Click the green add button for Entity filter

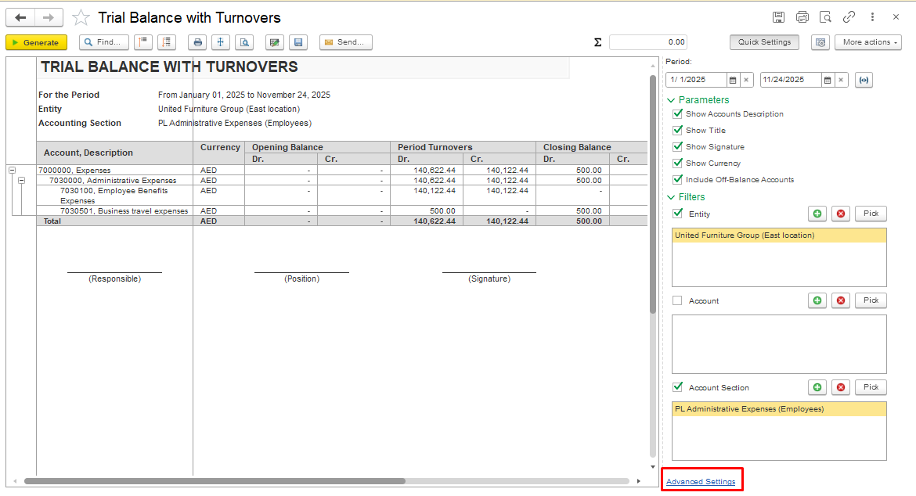817,214
